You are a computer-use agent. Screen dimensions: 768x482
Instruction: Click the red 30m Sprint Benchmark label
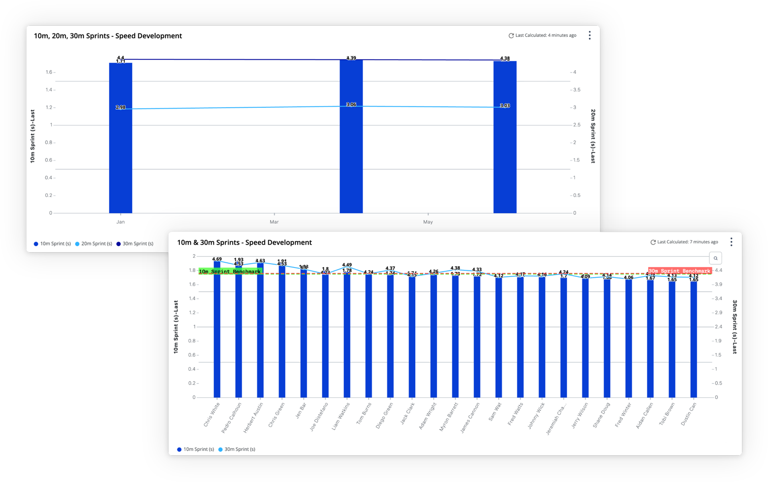coord(679,271)
